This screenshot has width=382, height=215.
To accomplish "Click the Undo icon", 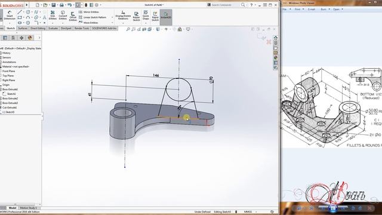I will (70, 5).
